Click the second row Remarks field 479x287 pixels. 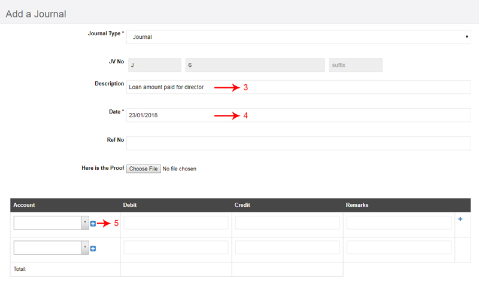click(x=399, y=248)
